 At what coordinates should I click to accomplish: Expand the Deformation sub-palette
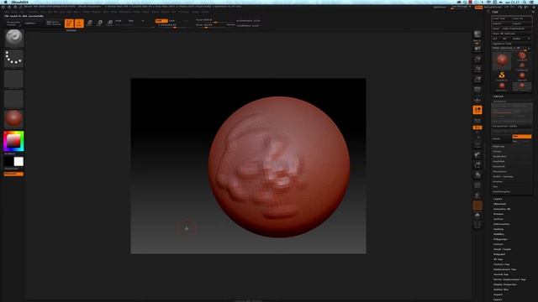502,224
